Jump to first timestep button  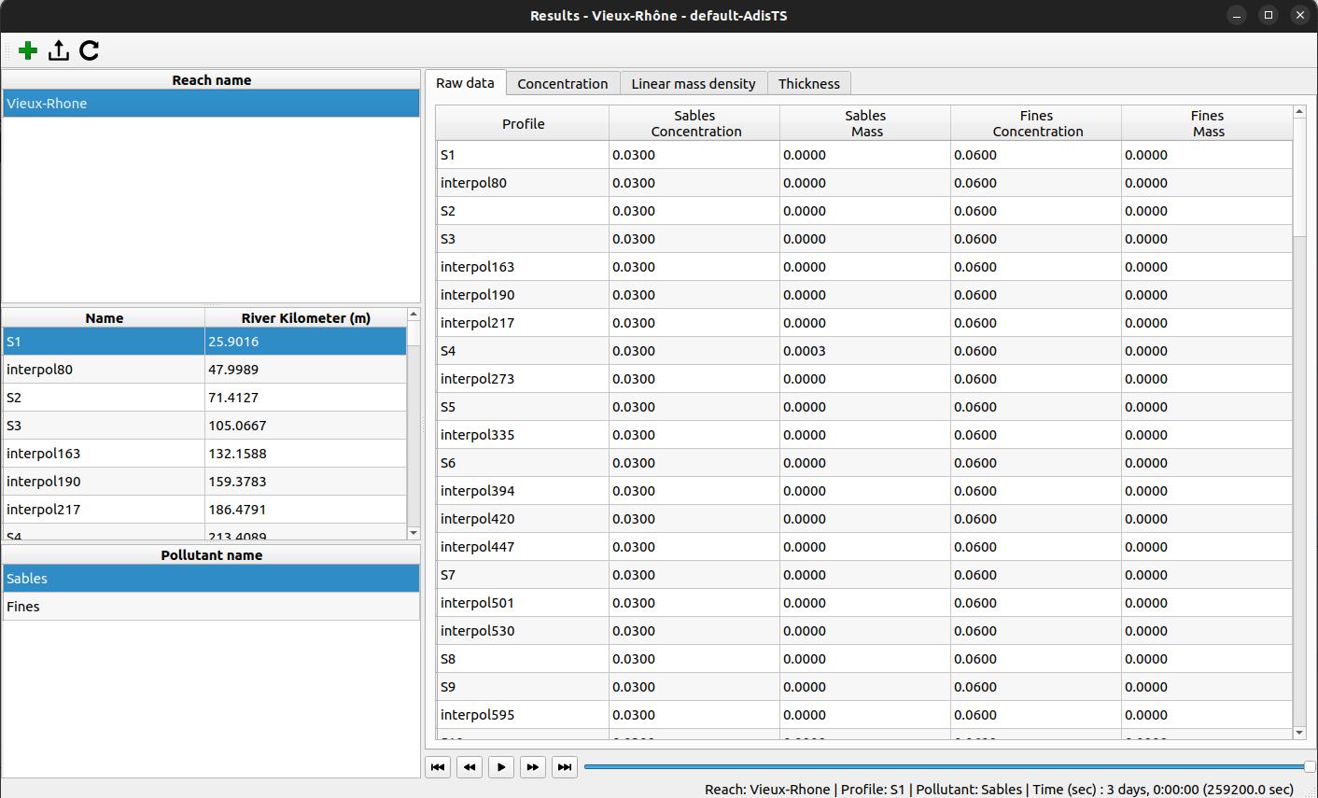[x=438, y=767]
